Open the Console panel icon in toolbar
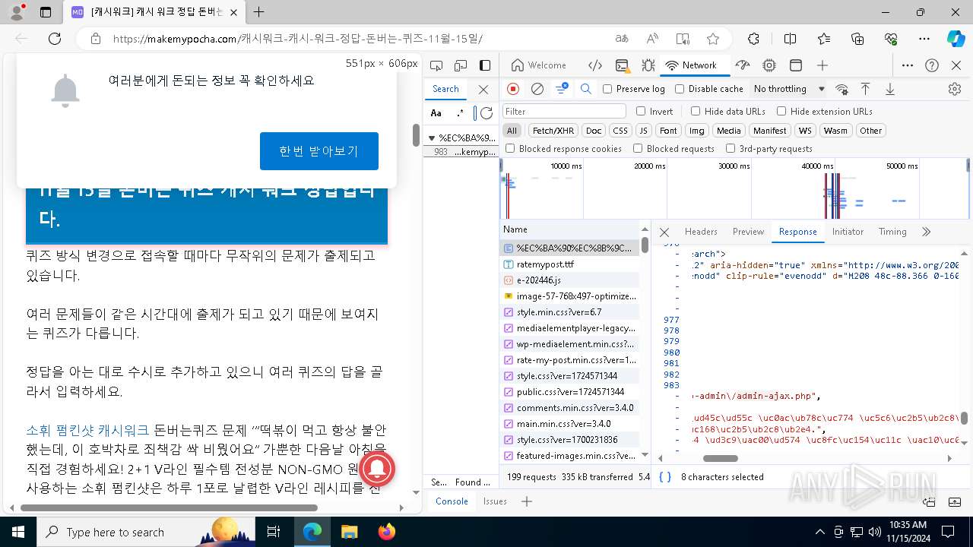The image size is (973, 547). coord(622,65)
